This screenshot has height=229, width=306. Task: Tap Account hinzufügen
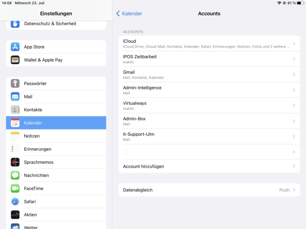209,166
